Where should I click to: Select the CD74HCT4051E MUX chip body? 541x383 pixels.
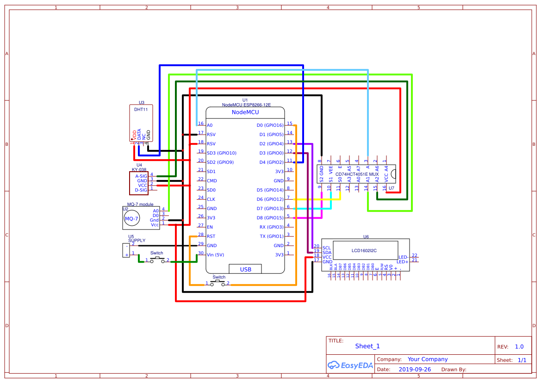click(356, 174)
